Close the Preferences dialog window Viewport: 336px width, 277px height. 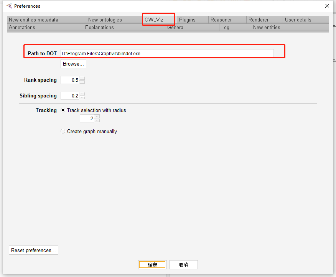(327, 6)
